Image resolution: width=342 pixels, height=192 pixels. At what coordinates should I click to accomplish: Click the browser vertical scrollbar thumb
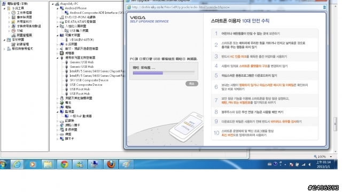pyautogui.click(x=336, y=124)
